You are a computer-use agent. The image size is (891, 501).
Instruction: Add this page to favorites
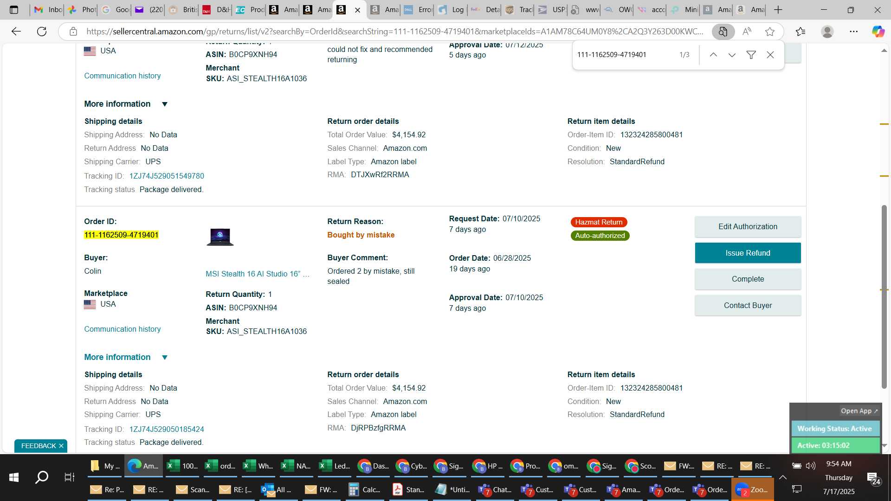770,32
